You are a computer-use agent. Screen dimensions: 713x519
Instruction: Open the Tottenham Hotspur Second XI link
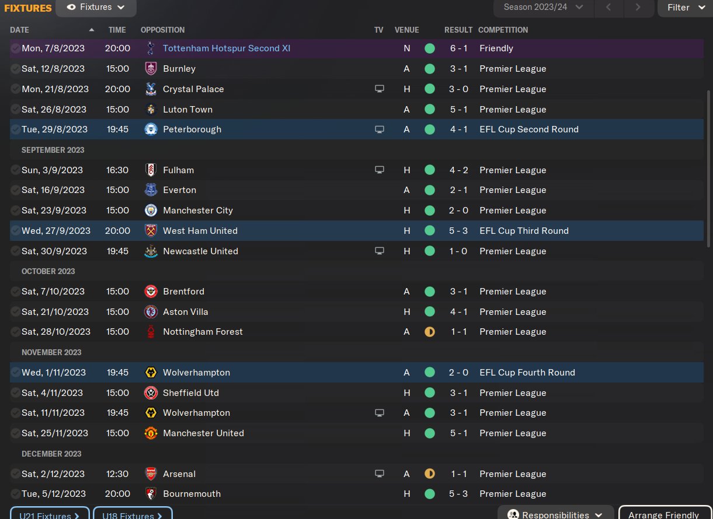(227, 48)
